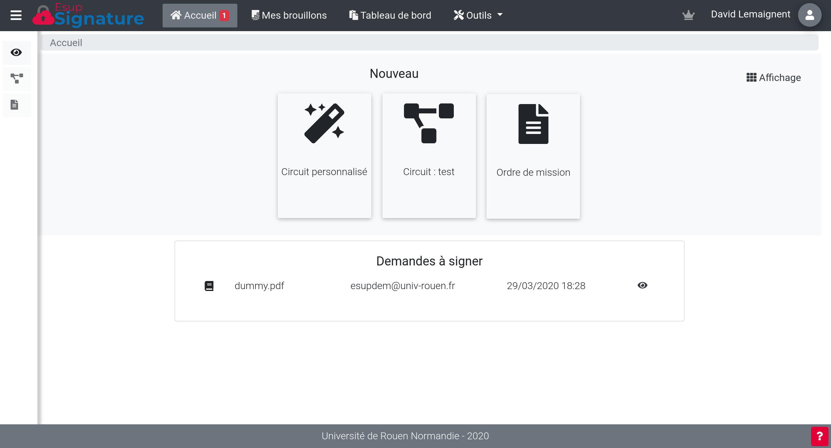The image size is (831, 448).
Task: Start a Circuit personnalisé
Action: [324, 155]
